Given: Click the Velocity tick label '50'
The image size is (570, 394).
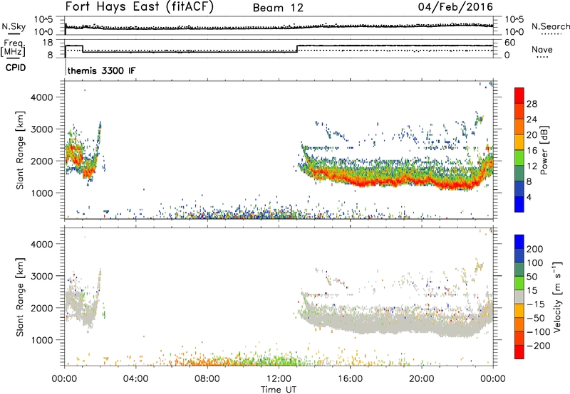Looking at the screenshot, I should point(532,277).
